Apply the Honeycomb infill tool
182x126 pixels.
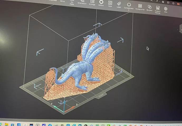[140, 7]
